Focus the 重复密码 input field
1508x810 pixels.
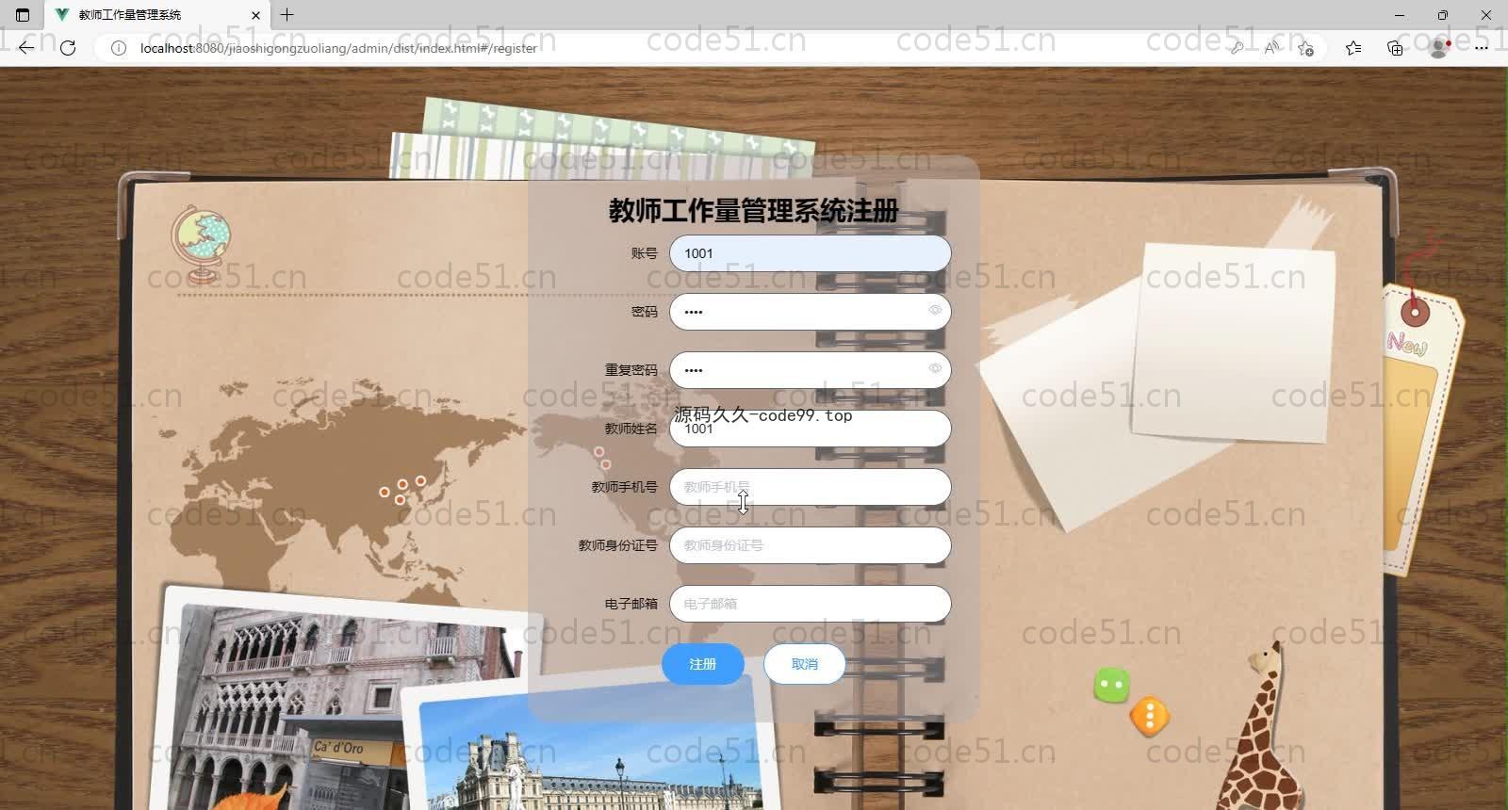pos(811,370)
